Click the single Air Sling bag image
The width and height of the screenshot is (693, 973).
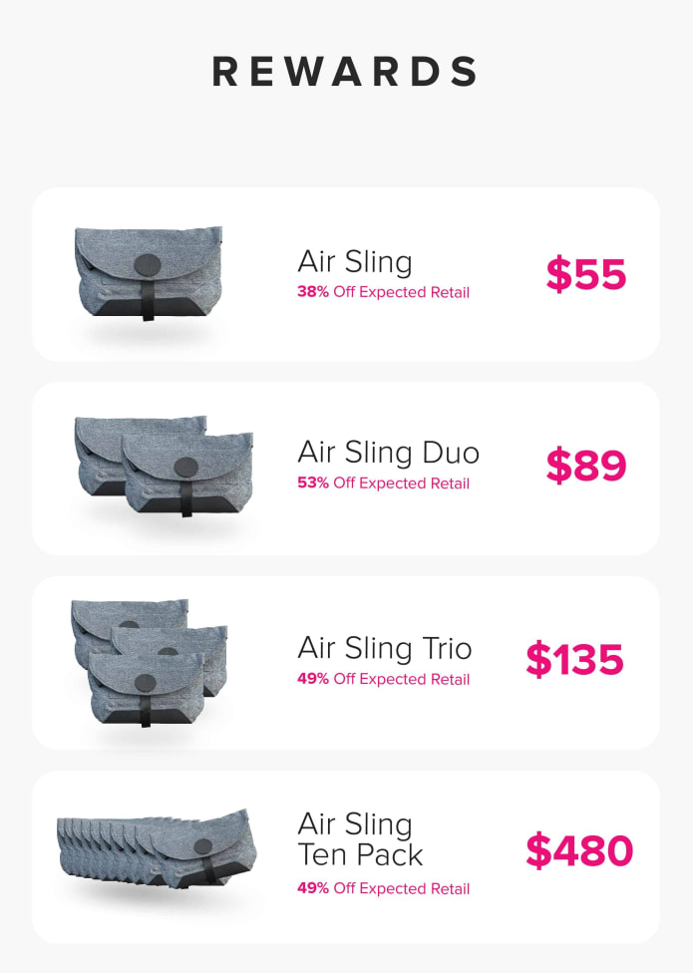[x=149, y=273]
